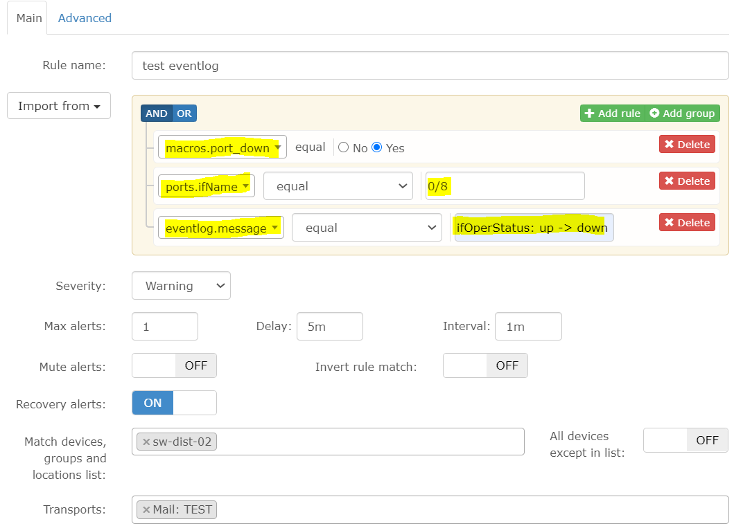Delete the ports.ifName rule row
This screenshot has width=734, height=526.
[686, 181]
